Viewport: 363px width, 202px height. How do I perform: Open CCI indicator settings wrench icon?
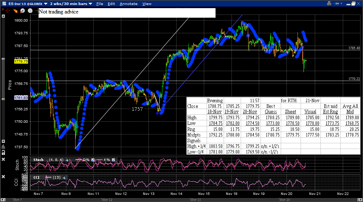tap(64, 178)
